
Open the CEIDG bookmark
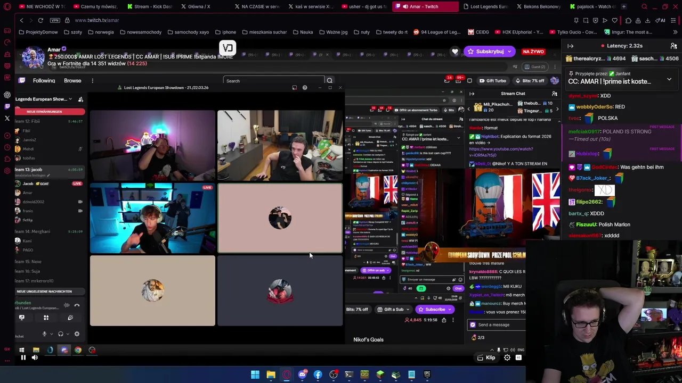(478, 32)
